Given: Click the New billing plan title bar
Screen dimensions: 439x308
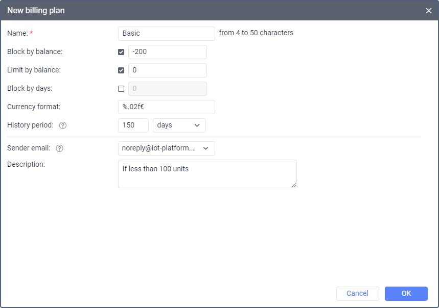Looking at the screenshot, I should tap(204, 11).
